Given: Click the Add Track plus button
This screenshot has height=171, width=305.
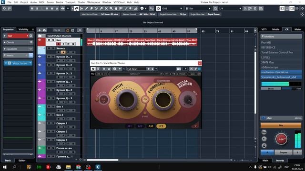Looking at the screenshot, I should [x=40, y=30].
